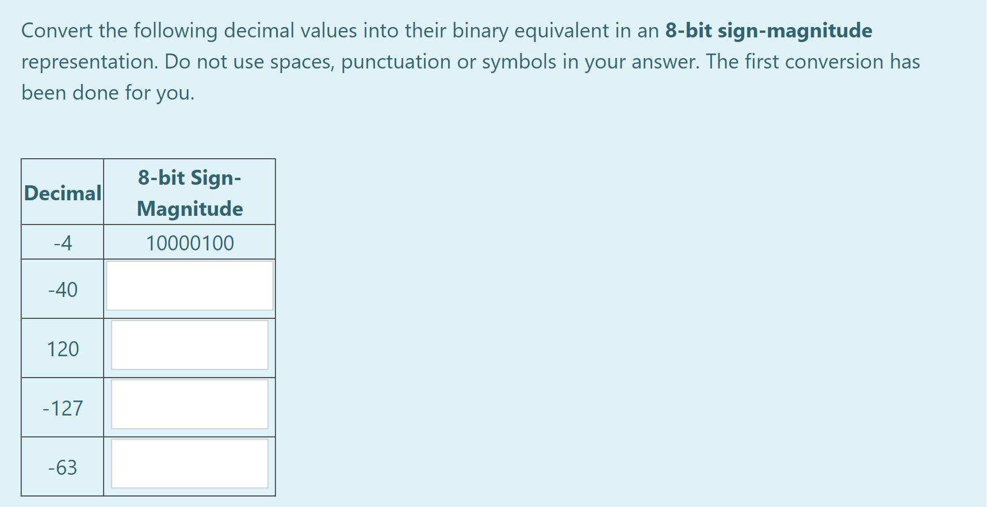
Task: Click the phrase been done for you
Action: (x=107, y=92)
